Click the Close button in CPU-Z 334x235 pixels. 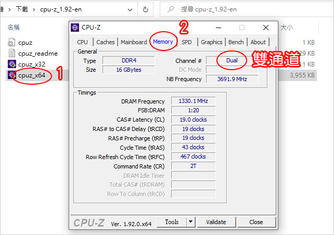(256, 222)
